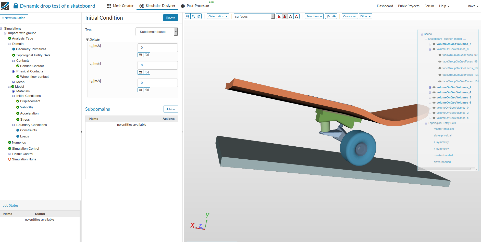This screenshot has width=481, height=242.
Task: Focus the uz velocity input field
Action: pyautogui.click(x=158, y=83)
